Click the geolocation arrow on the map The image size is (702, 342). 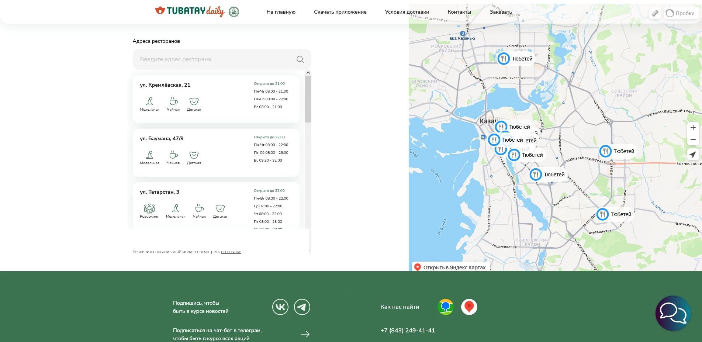(x=693, y=155)
